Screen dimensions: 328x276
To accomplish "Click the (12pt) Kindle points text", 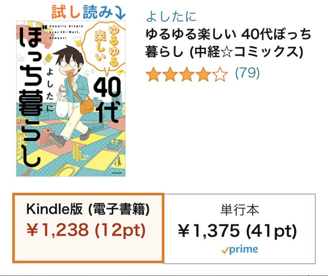I will pyautogui.click(x=120, y=231).
